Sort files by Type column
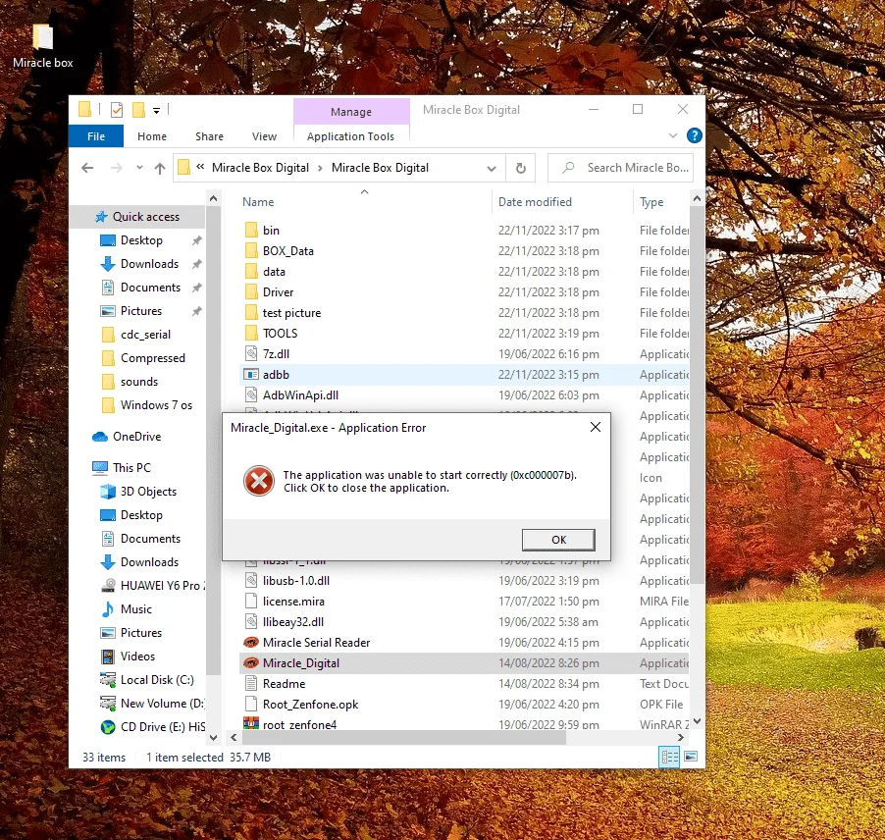 tap(651, 202)
